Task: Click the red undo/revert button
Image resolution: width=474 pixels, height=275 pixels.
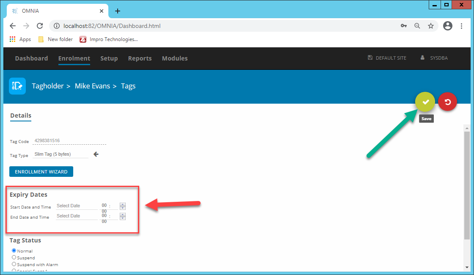Action: pos(447,102)
